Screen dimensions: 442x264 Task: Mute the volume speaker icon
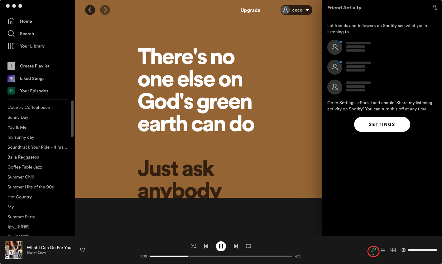tap(403, 250)
